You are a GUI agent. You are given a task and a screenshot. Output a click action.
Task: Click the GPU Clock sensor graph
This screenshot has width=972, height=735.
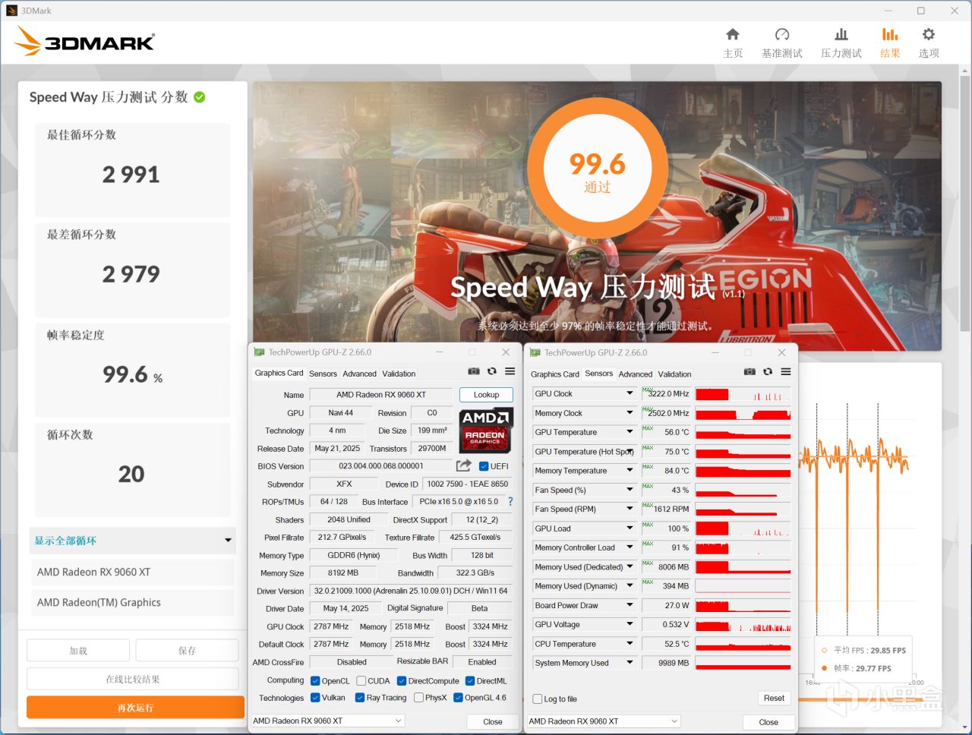tap(743, 394)
